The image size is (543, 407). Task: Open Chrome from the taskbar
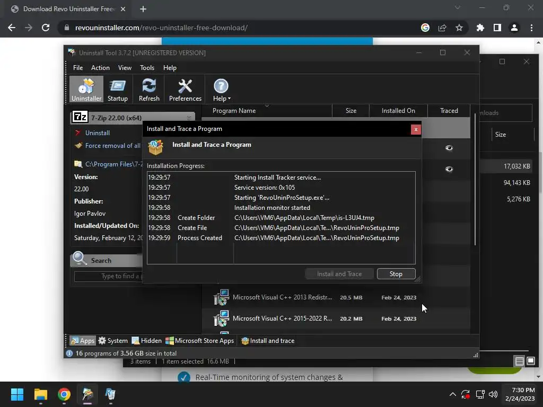point(64,394)
